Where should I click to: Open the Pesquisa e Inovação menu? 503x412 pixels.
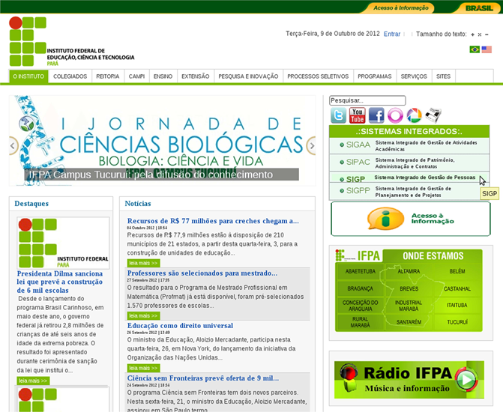248,76
